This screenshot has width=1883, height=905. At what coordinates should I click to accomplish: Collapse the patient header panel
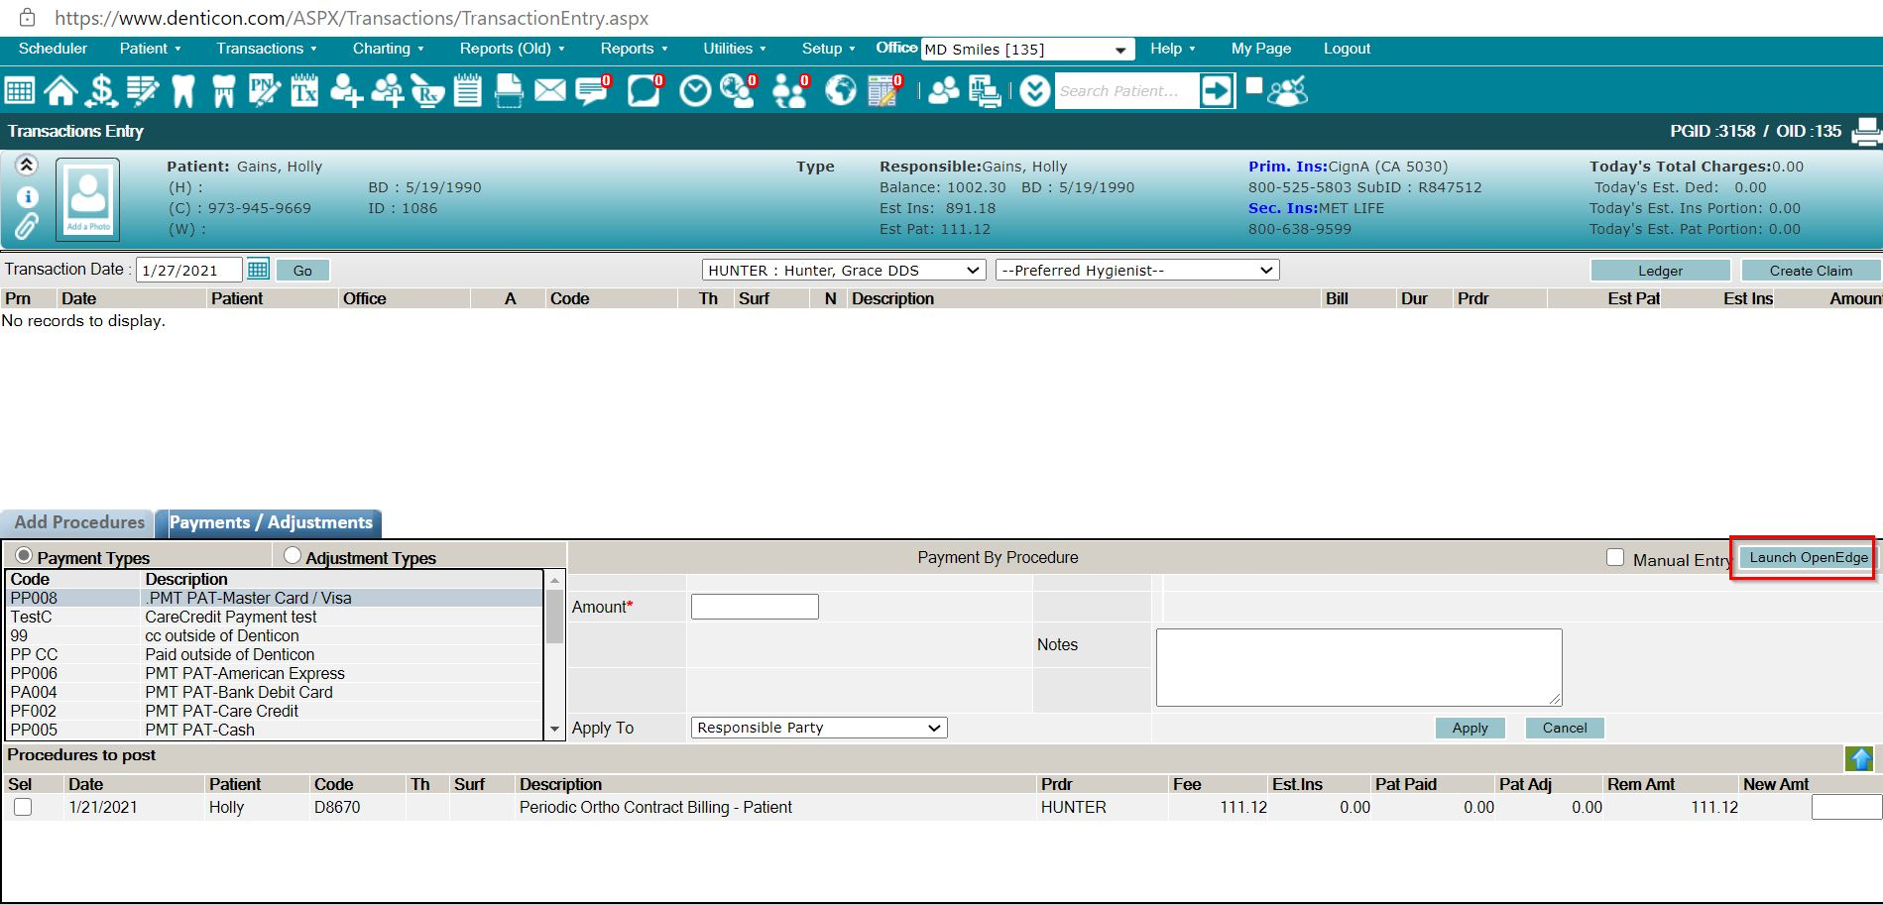(x=27, y=165)
